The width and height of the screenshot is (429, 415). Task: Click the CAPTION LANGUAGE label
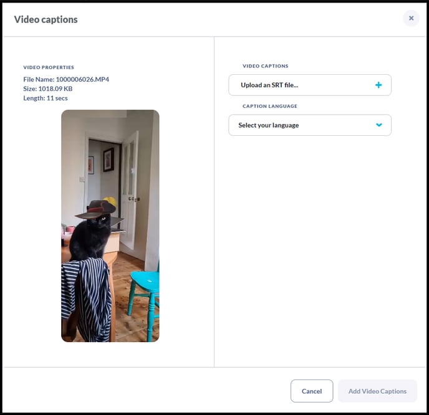point(270,106)
